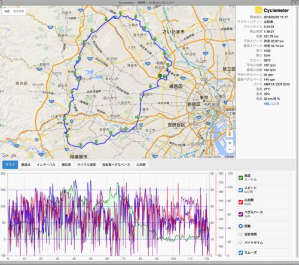Click the 132 bpm average heart rate

(270, 65)
